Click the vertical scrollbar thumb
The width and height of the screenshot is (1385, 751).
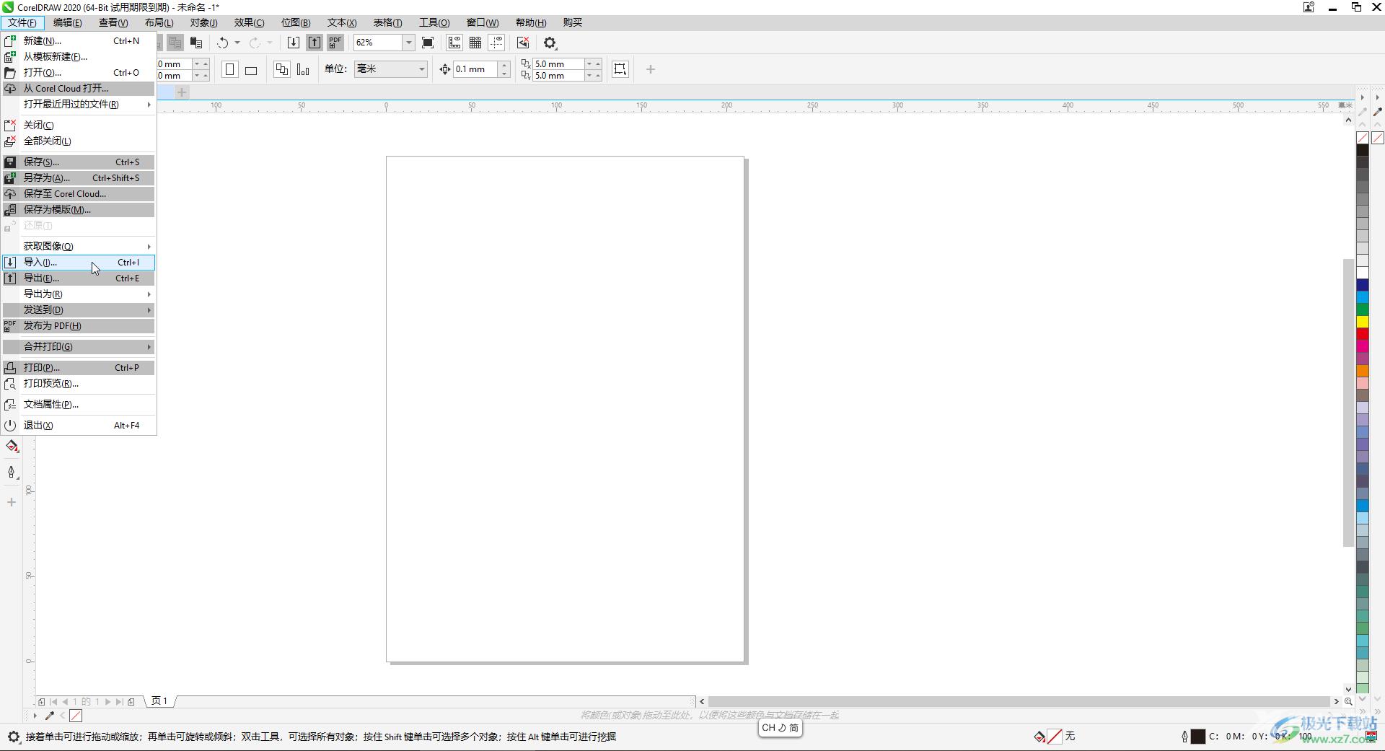click(x=1348, y=402)
